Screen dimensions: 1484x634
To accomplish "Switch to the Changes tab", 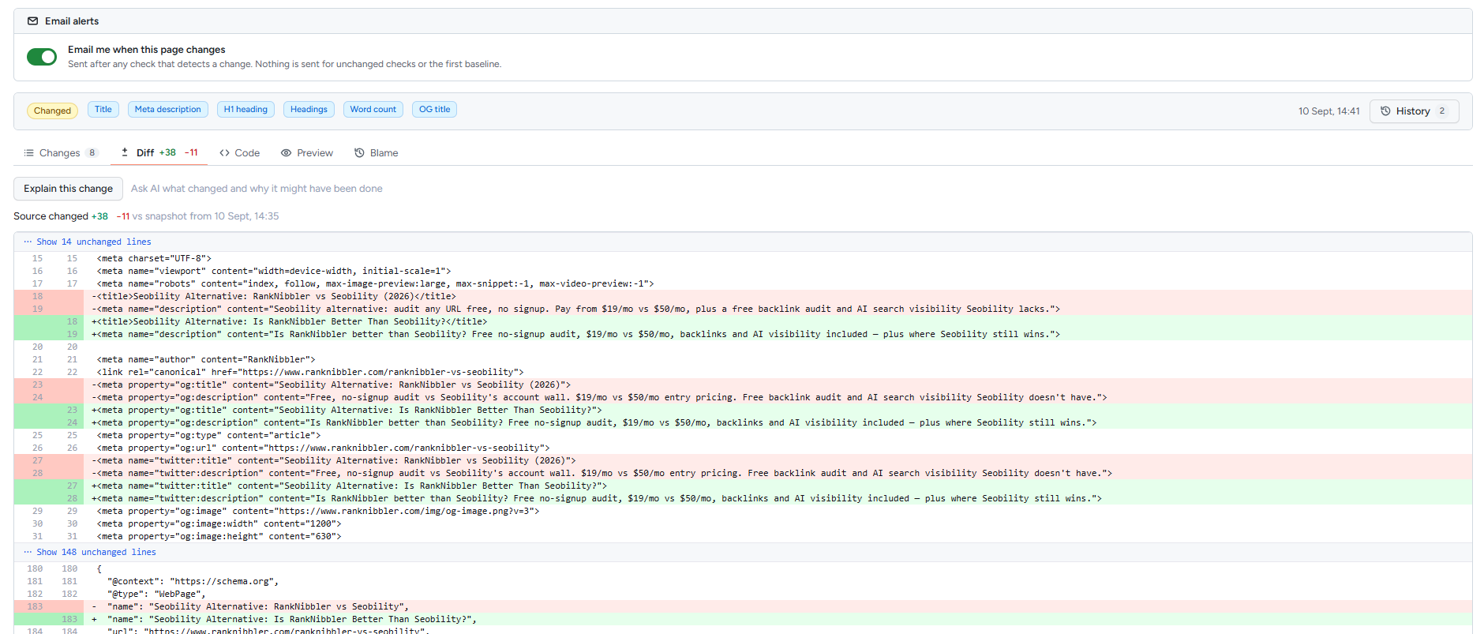I will tap(61, 153).
